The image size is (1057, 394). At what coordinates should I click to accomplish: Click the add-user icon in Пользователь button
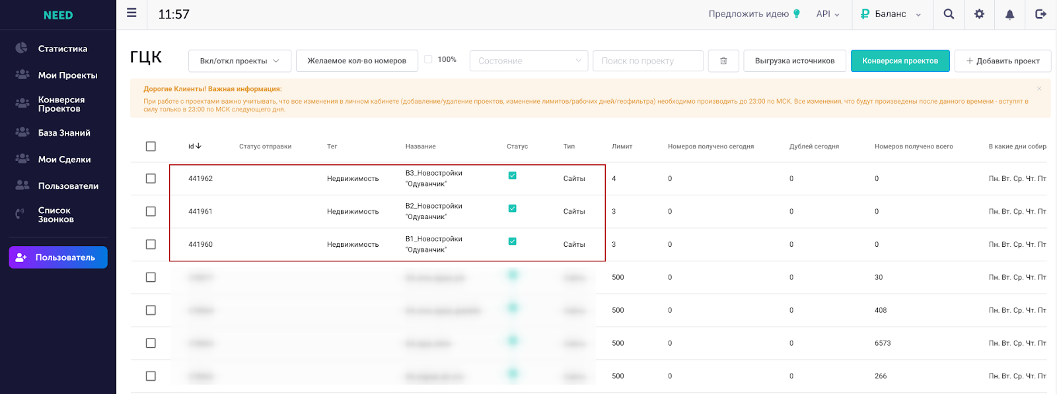point(21,257)
